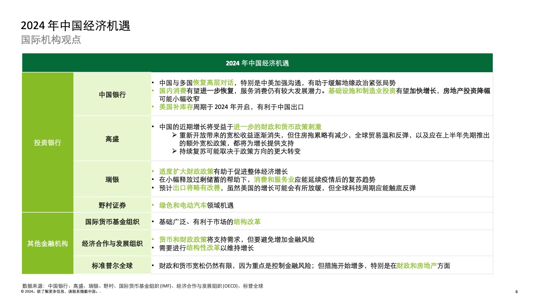The image size is (540, 304).
Task: Click the dark green table header banner
Action: (x=257, y=63)
